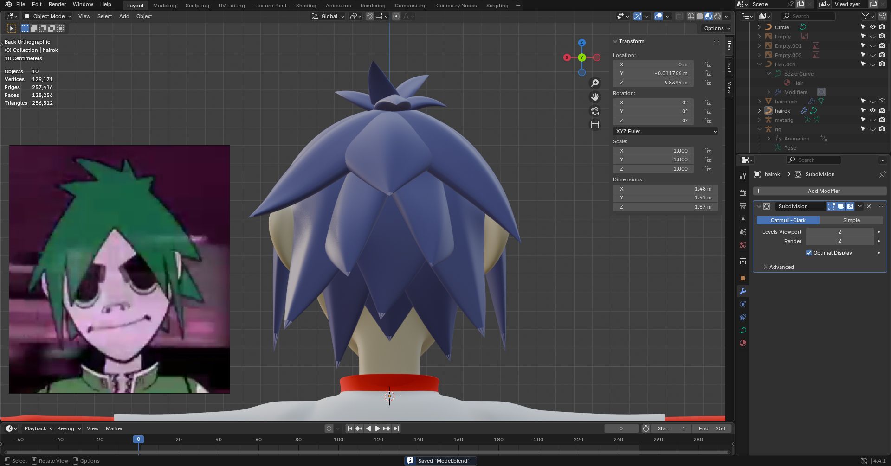Open the XYZ Euler rotation mode dropdown
Image resolution: width=891 pixels, height=466 pixels.
click(665, 131)
